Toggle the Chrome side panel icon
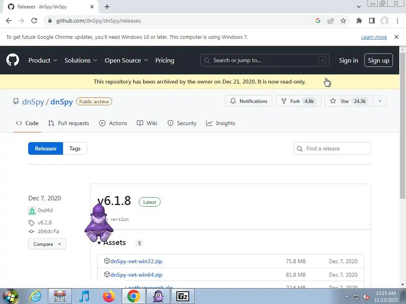This screenshot has width=406, height=304. (372, 21)
